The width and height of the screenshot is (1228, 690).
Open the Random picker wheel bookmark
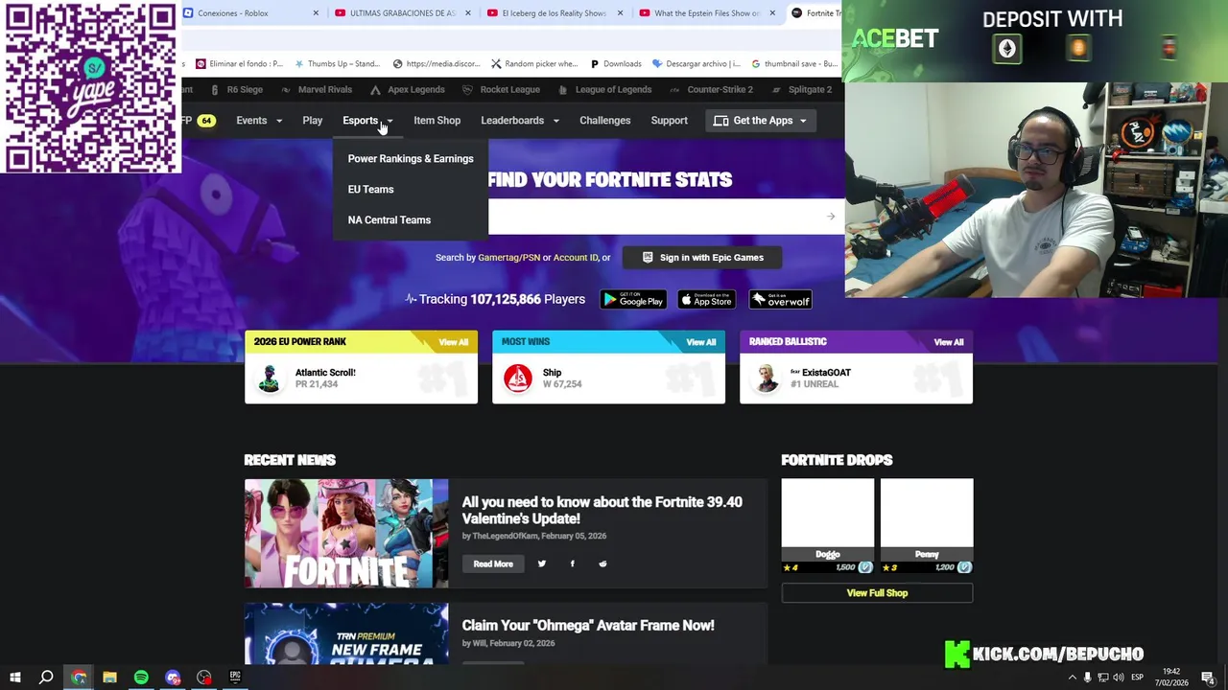pyautogui.click(x=534, y=64)
